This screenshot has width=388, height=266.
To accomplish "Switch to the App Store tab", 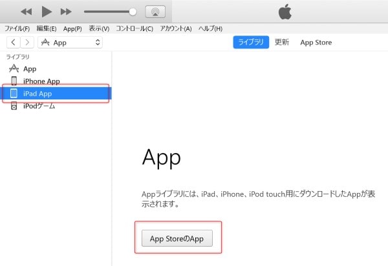I will click(316, 43).
